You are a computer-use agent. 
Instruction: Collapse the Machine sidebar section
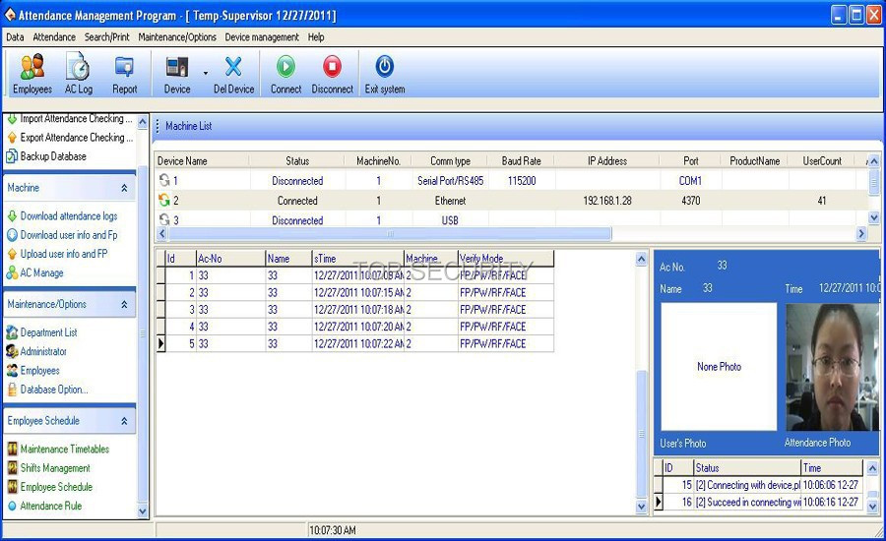pyautogui.click(x=124, y=188)
